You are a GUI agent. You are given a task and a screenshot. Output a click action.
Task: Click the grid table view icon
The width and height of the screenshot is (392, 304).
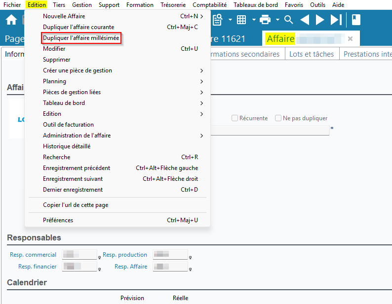[241, 20]
